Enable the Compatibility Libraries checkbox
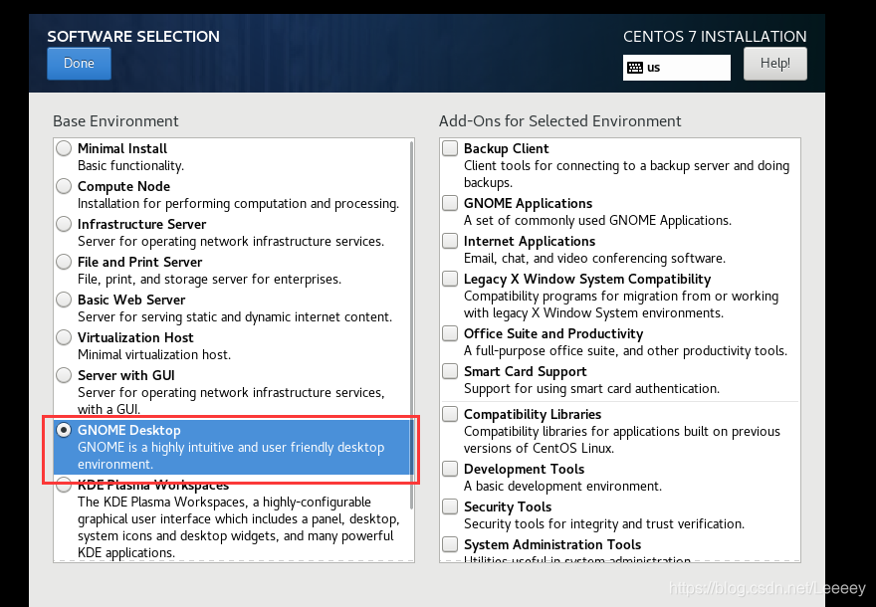Image resolution: width=876 pixels, height=607 pixels. pos(450,414)
